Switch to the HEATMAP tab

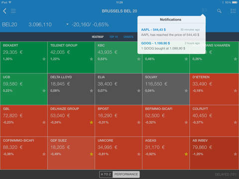(x=98, y=37)
